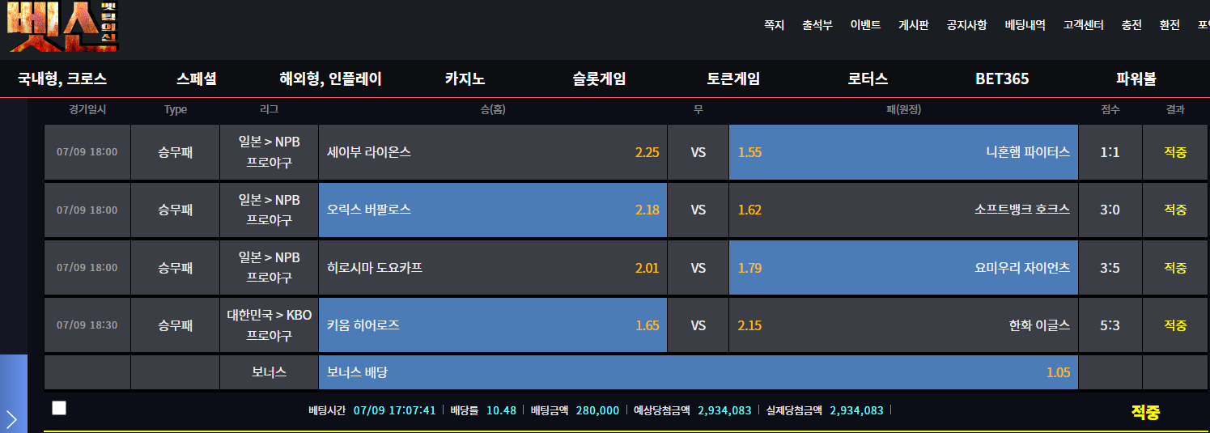Click the 충전 deposit link
The image size is (1210, 433).
click(x=1131, y=25)
